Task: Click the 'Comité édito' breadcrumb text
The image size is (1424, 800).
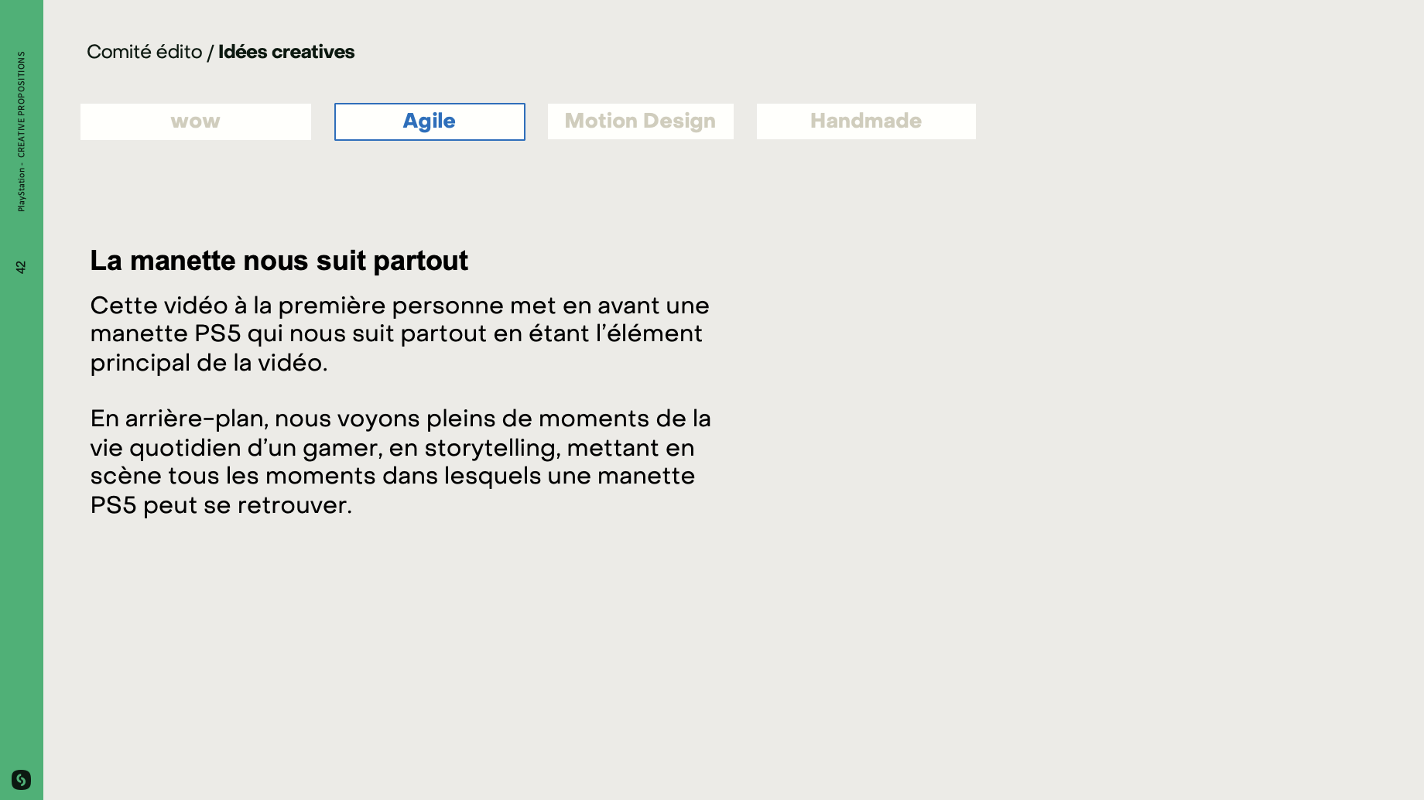Action: pos(145,52)
